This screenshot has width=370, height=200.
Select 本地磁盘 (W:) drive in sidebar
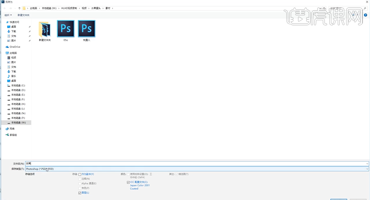tap(16, 123)
